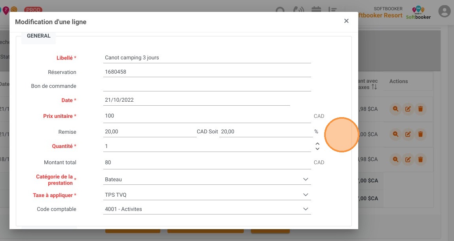Edit the first row ending ,98 $CA

pos(408,109)
